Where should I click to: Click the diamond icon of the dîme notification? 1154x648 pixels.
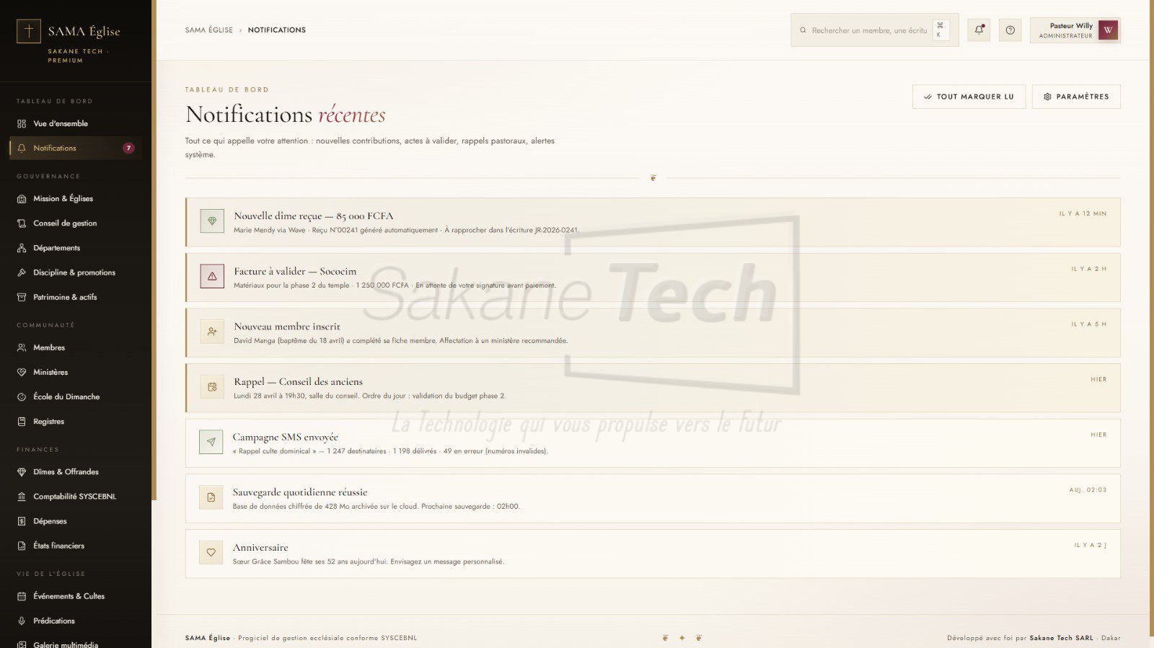[x=212, y=221]
